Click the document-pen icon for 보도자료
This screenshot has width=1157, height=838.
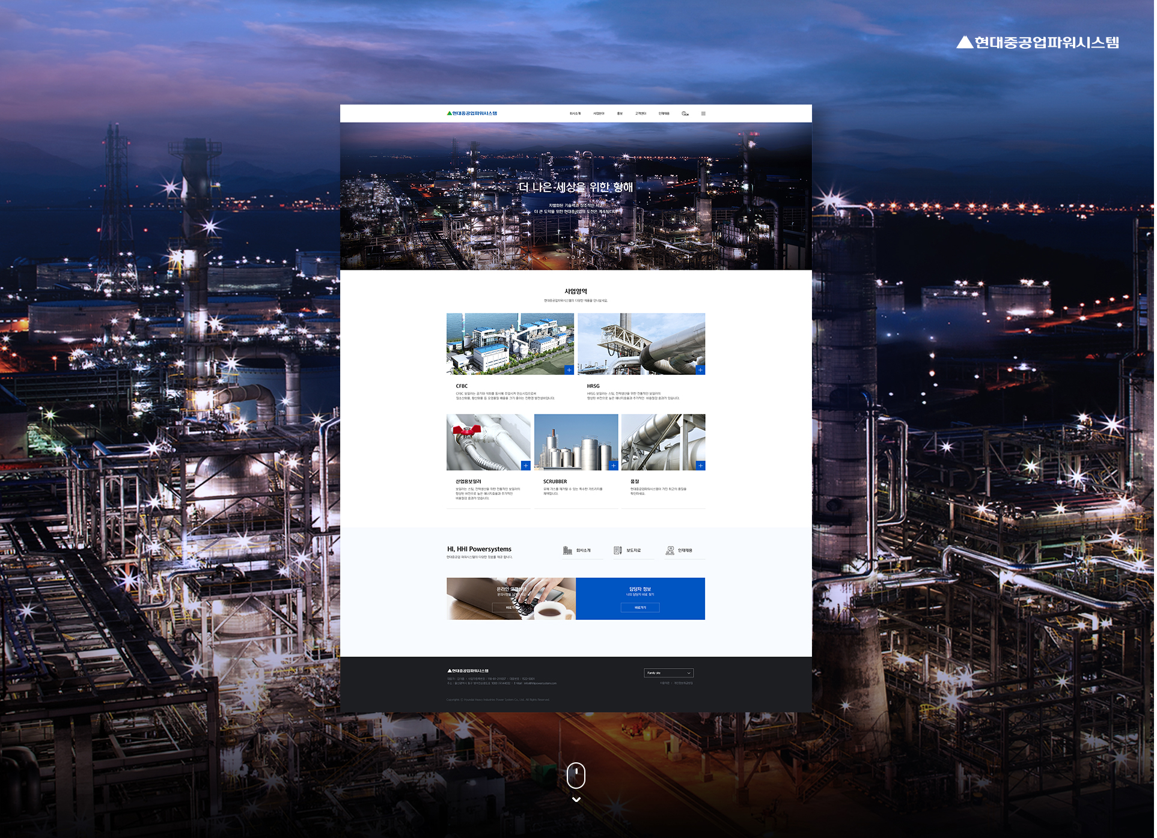pyautogui.click(x=619, y=551)
